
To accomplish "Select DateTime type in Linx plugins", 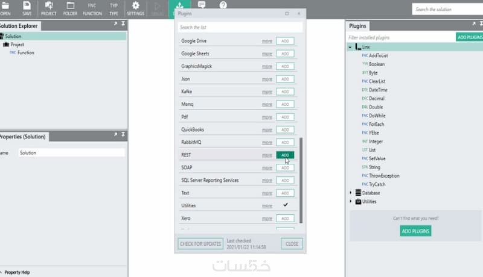I will tap(374, 90).
